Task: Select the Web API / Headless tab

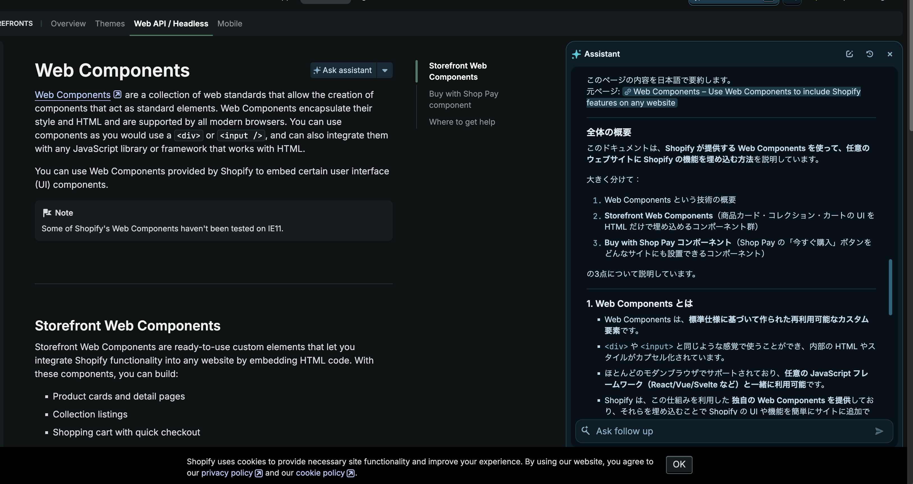Action: (171, 24)
